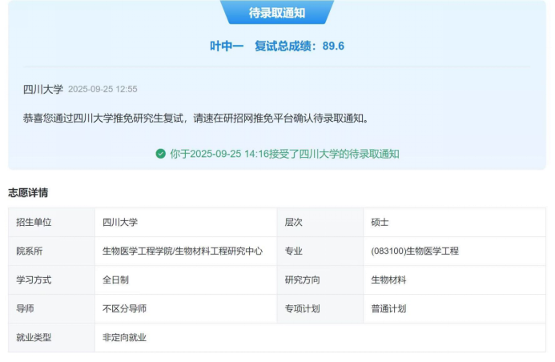Viewport: 555px width, 362px height.
Task: Click the 就业类型 label cell
Action: 52,338
